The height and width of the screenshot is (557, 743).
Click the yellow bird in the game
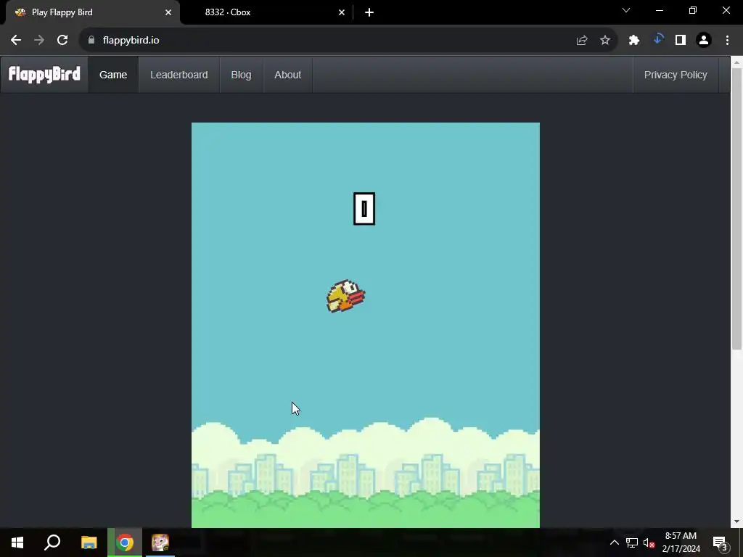coord(345,296)
